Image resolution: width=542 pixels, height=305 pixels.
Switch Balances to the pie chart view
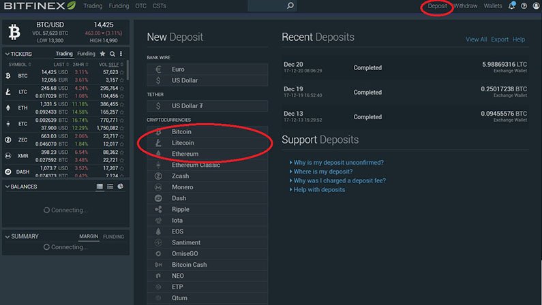click(x=120, y=187)
